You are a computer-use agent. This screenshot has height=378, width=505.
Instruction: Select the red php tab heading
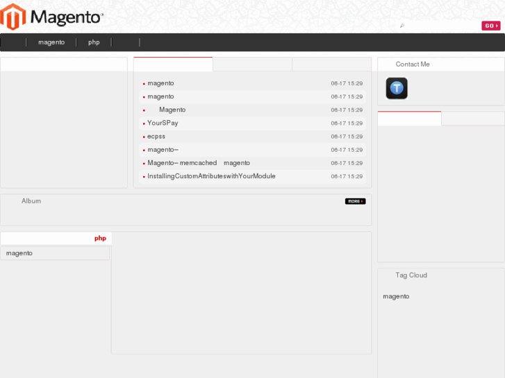click(100, 238)
